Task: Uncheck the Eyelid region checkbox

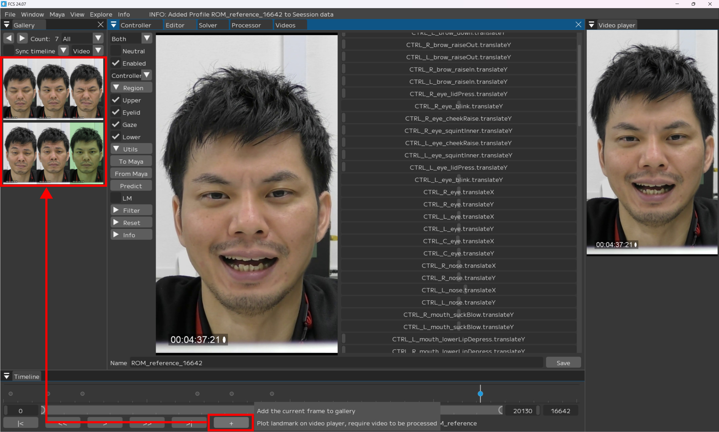Action: 116,112
